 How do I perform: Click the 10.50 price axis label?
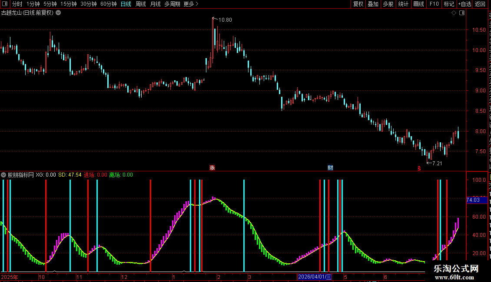tap(479, 30)
